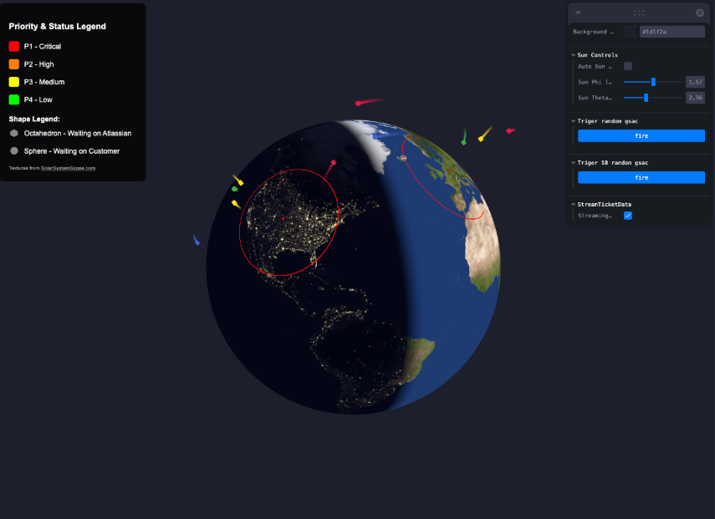Image resolution: width=715 pixels, height=519 pixels.
Task: Open the search icon on the control panel
Action: click(700, 13)
